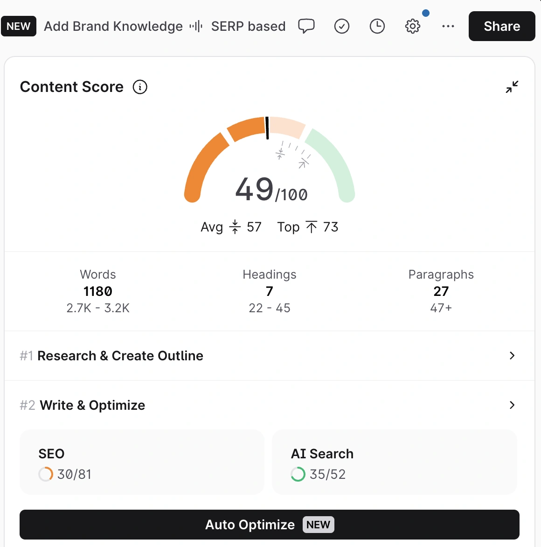Click the Words count statistic
Viewport: 541px width, 547px height.
[98, 291]
